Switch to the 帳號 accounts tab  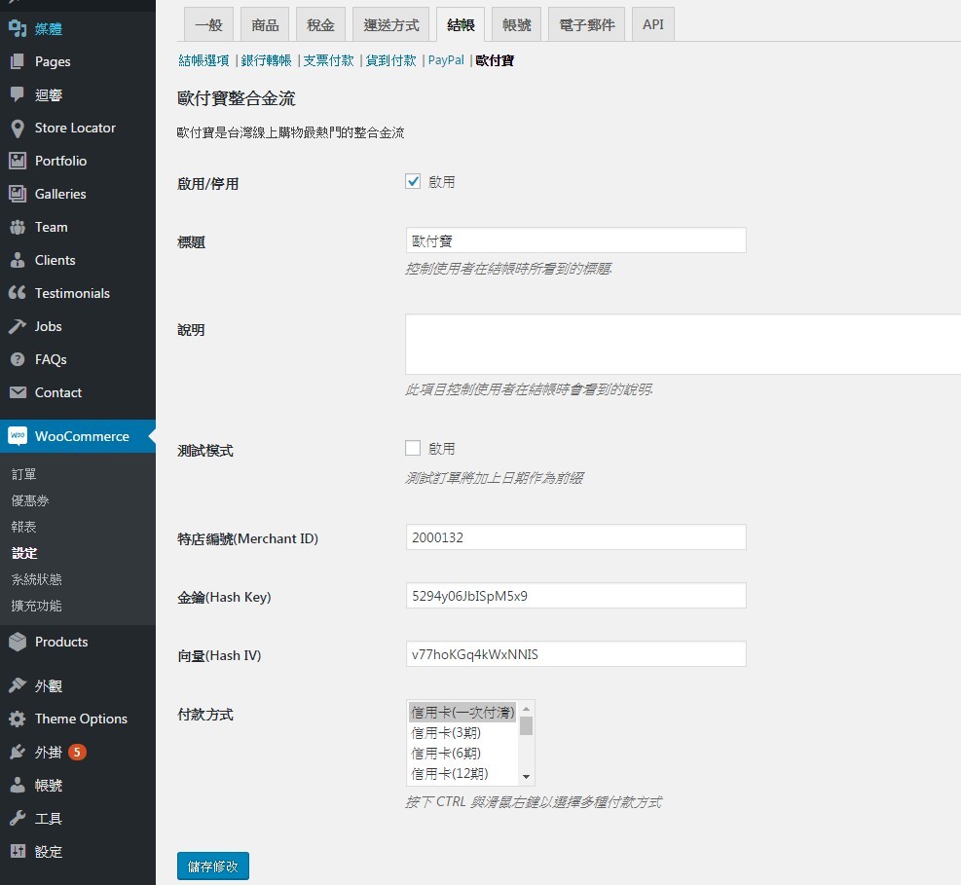[x=517, y=24]
